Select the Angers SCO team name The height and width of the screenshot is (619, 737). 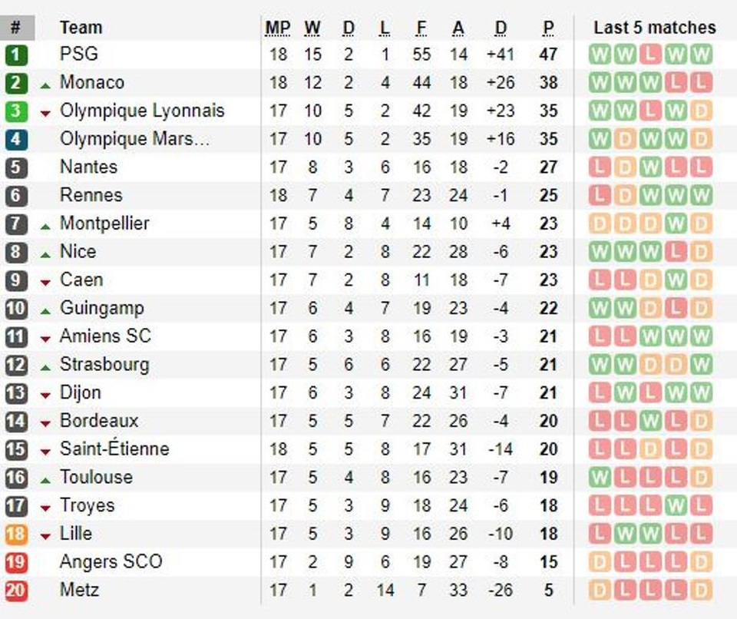click(x=111, y=561)
